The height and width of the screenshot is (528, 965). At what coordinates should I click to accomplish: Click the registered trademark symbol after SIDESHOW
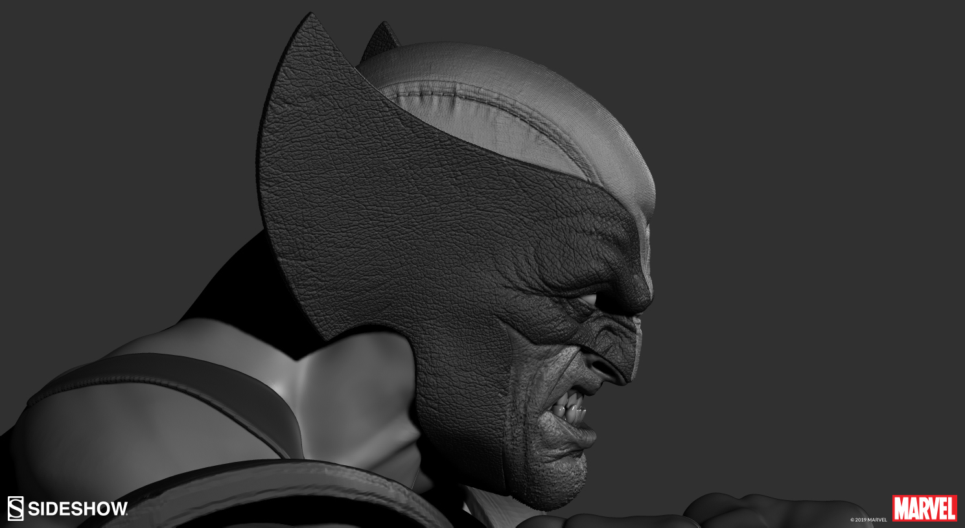126,514
